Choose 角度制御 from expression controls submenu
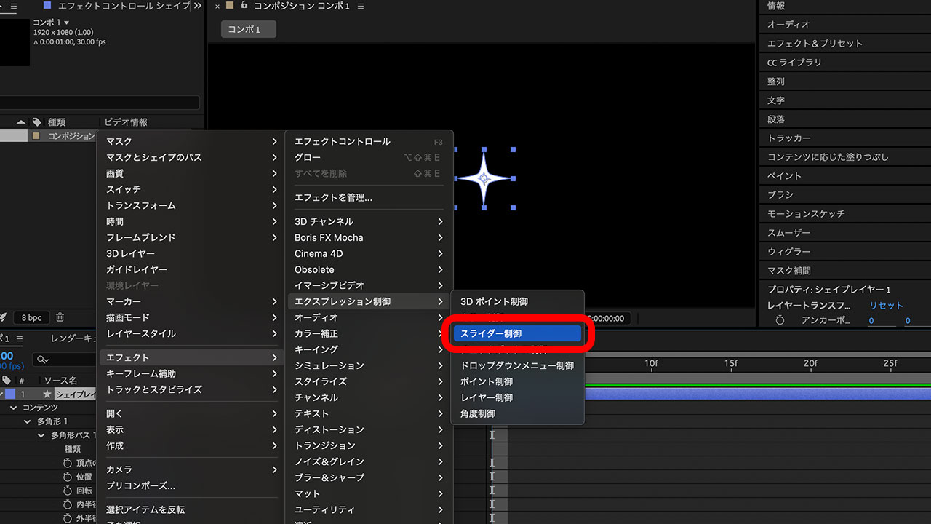931x524 pixels. [478, 413]
